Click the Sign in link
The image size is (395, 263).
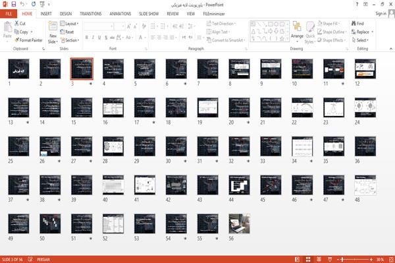(x=381, y=14)
